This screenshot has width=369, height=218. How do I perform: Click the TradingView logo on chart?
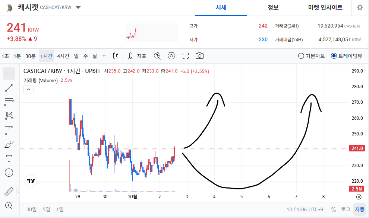(31, 181)
